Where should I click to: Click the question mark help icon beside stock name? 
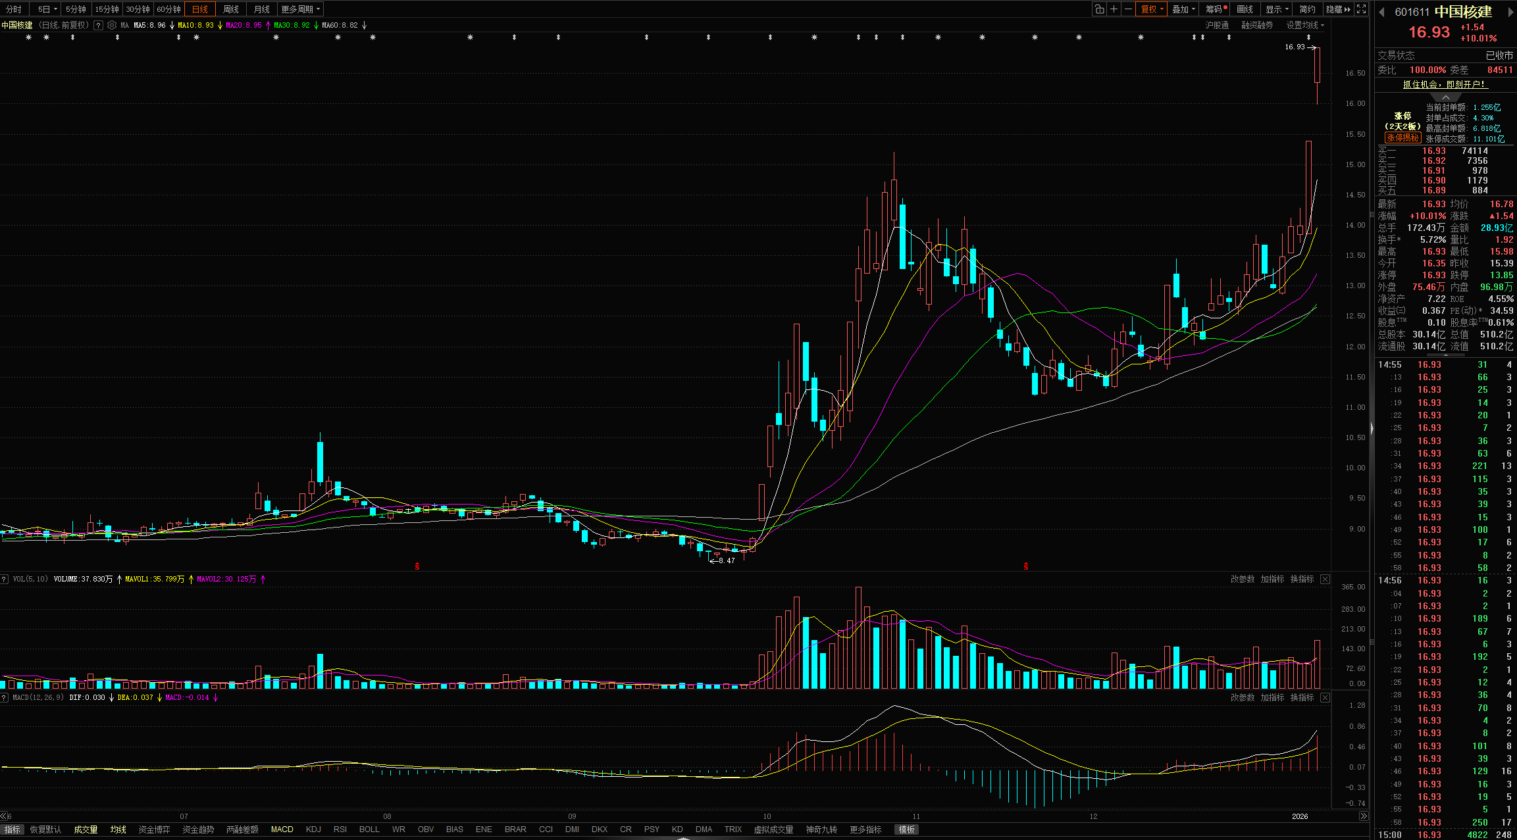click(x=98, y=25)
